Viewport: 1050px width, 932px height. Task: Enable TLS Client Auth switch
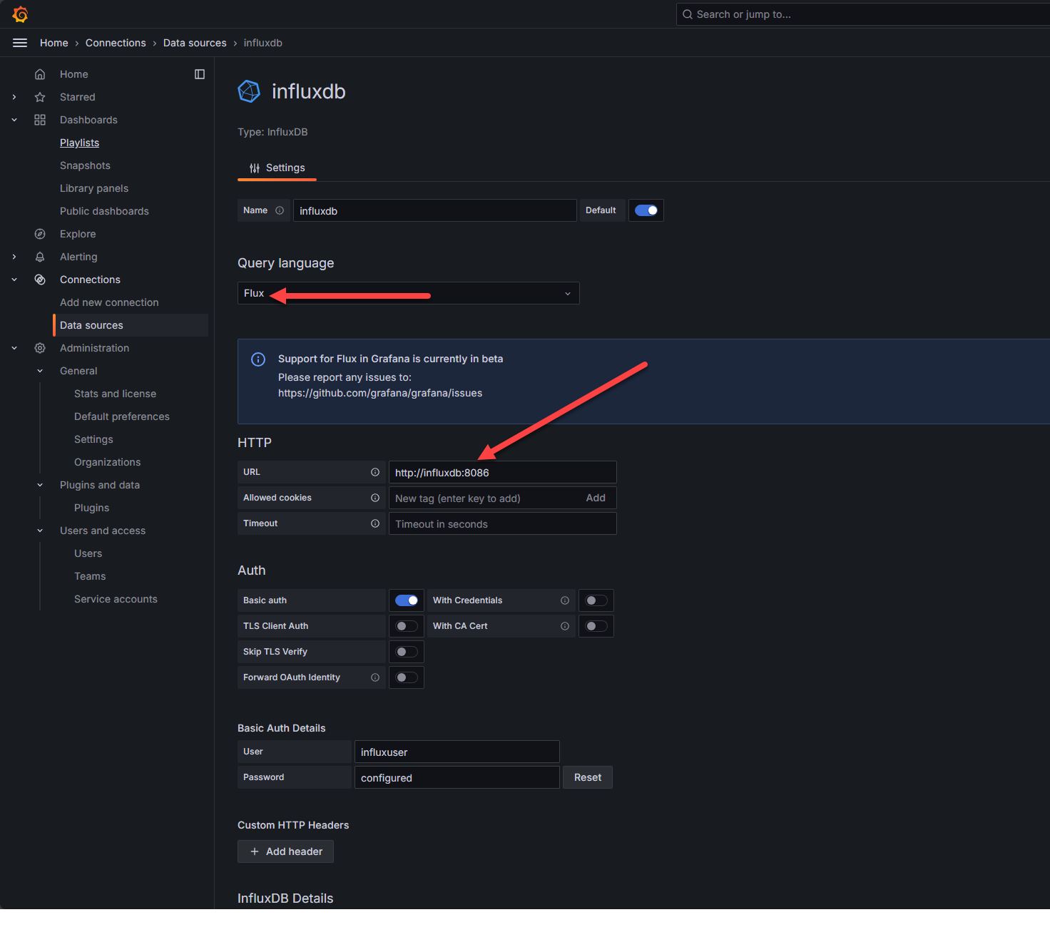(x=407, y=626)
